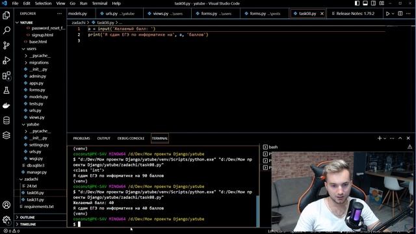
Task: Open the Selection menu
Action: pos(43,3)
